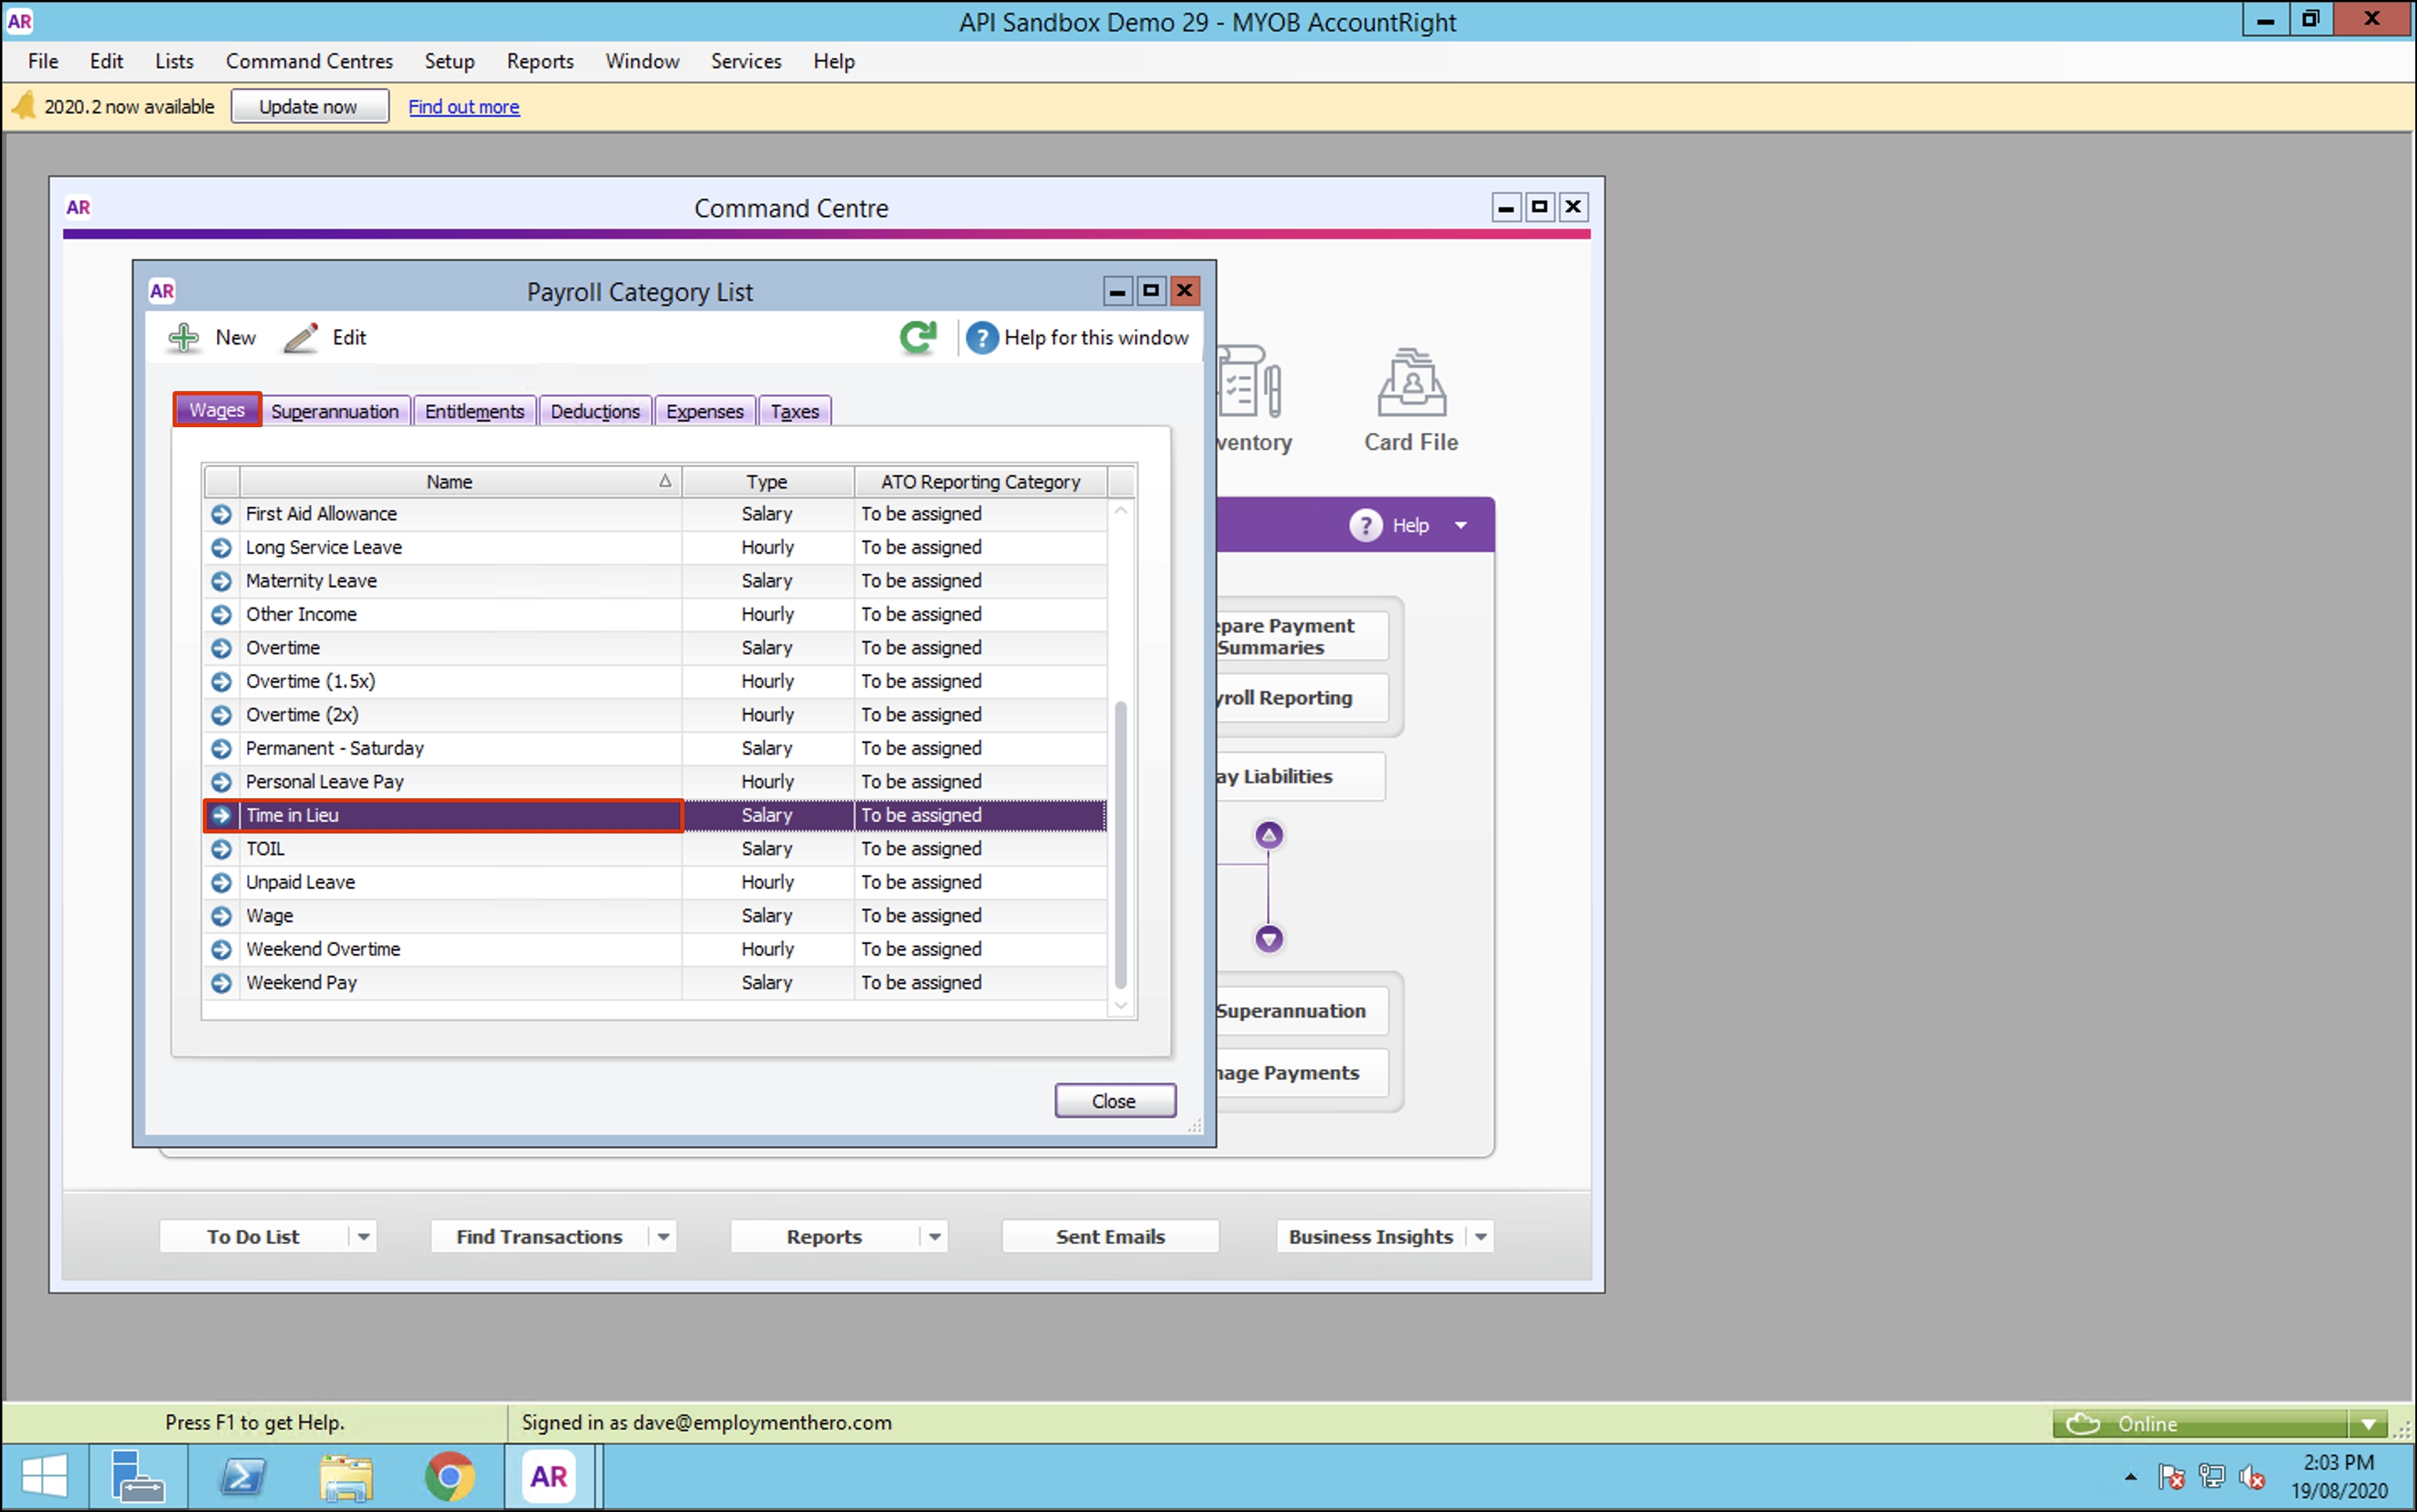Open the Help dropdown in purple bar
Screen dimensions: 2417x1512
1460,525
